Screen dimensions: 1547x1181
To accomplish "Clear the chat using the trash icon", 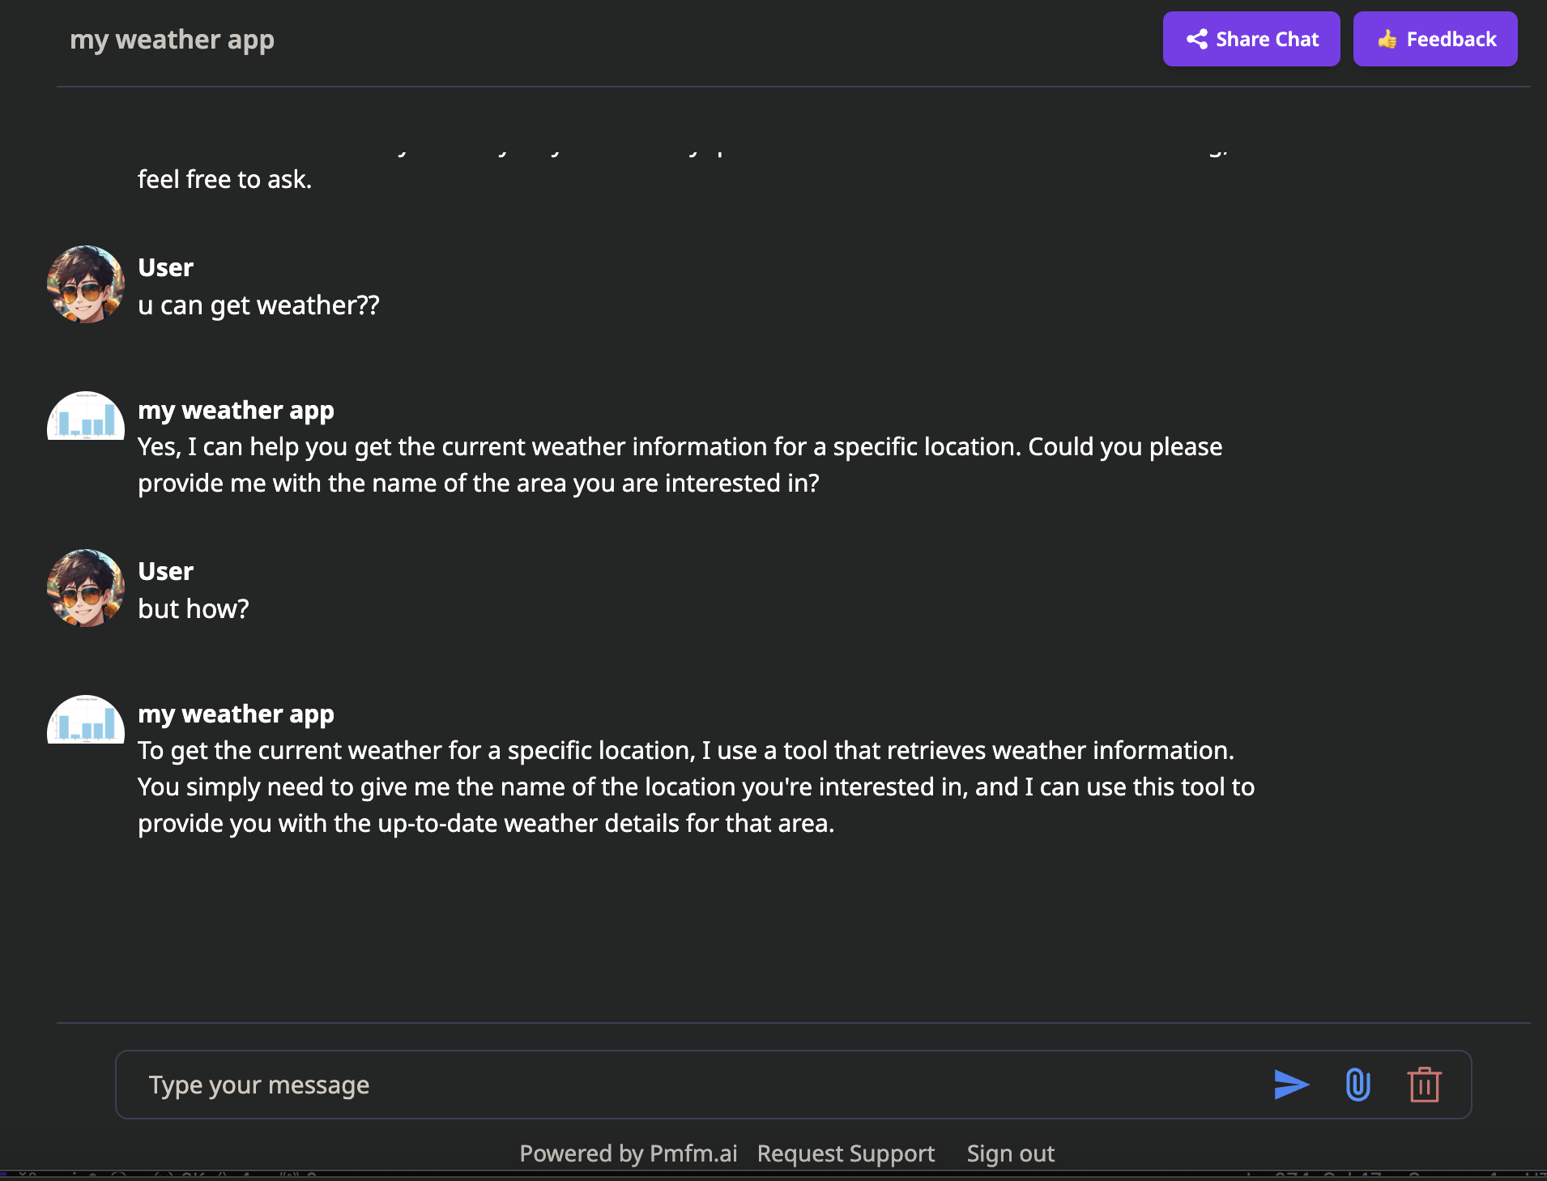I will pyautogui.click(x=1423, y=1084).
